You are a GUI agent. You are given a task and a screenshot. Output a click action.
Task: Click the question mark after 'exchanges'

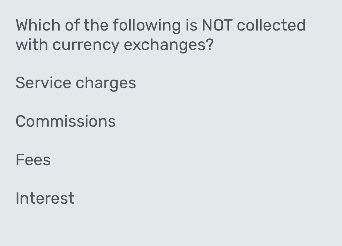pyautogui.click(x=209, y=44)
